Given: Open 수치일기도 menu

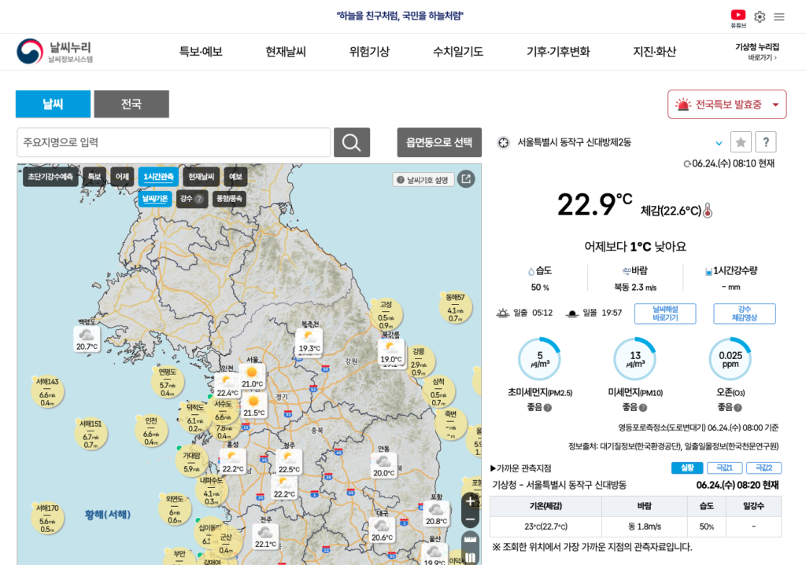Looking at the screenshot, I should (457, 52).
